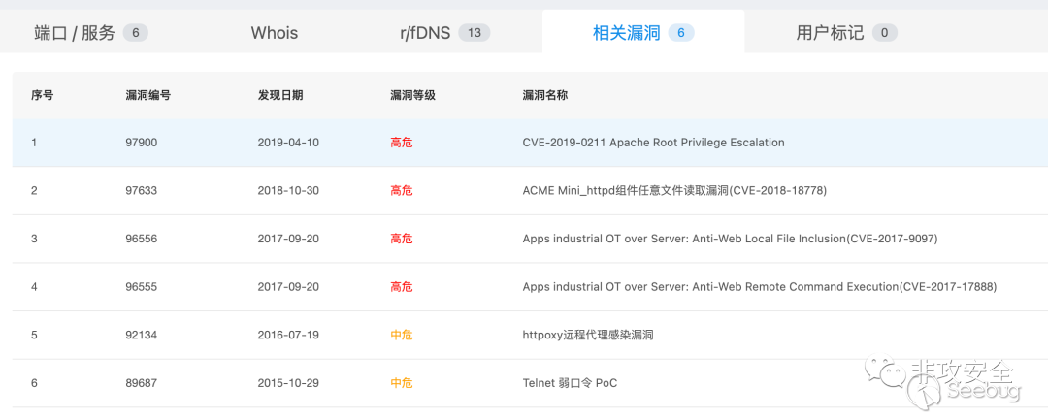Open the r/fDNS tab
Viewport: 1048px width, 418px height.
click(x=444, y=32)
